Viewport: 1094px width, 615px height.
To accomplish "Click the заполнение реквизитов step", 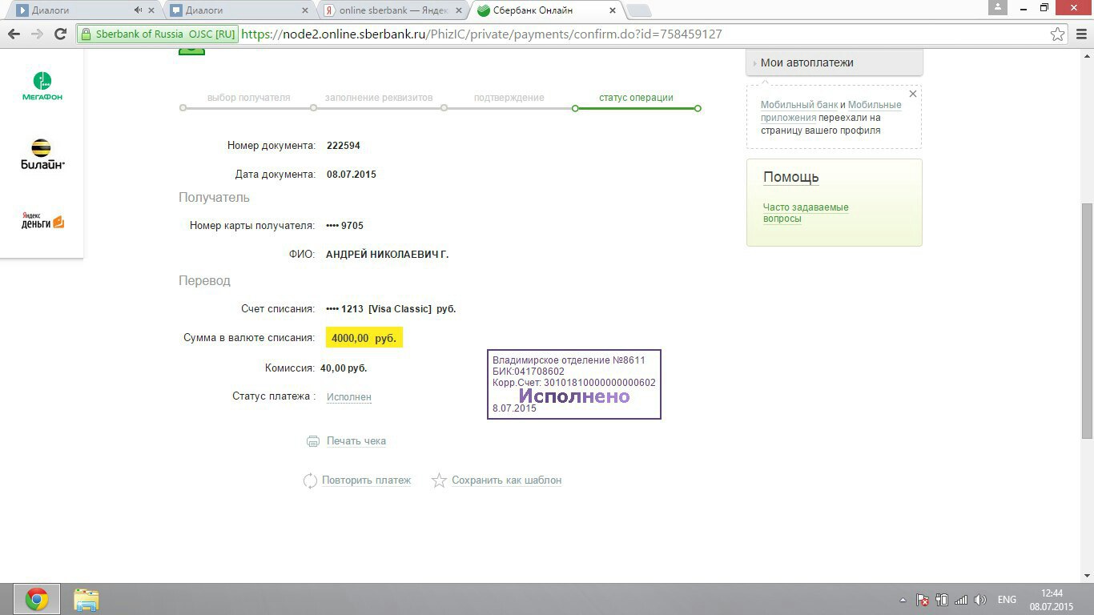I will coord(379,98).
